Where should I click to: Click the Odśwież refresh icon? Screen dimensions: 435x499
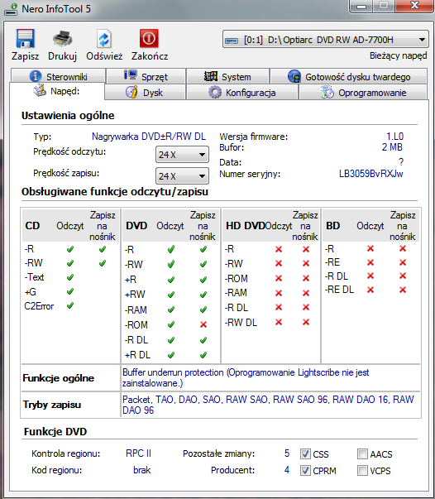104,39
